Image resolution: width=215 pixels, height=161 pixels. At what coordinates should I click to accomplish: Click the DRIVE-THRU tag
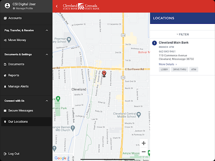pos(180,70)
